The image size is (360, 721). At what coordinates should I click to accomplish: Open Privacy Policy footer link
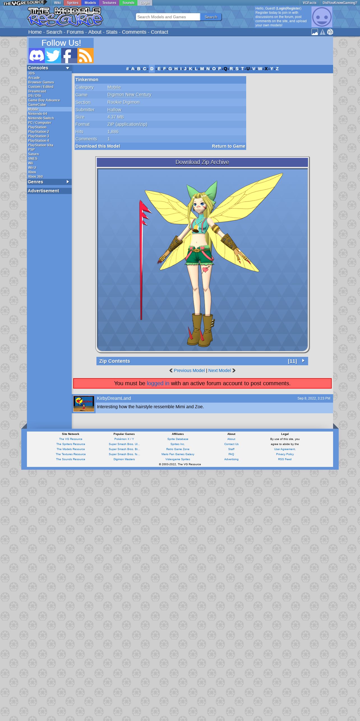(x=285, y=454)
